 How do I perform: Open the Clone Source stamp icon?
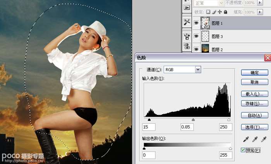187,46
